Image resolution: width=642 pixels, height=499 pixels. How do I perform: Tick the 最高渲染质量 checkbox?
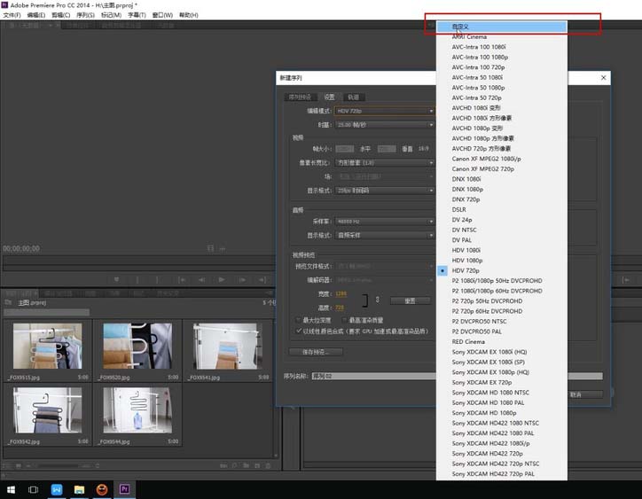point(344,319)
